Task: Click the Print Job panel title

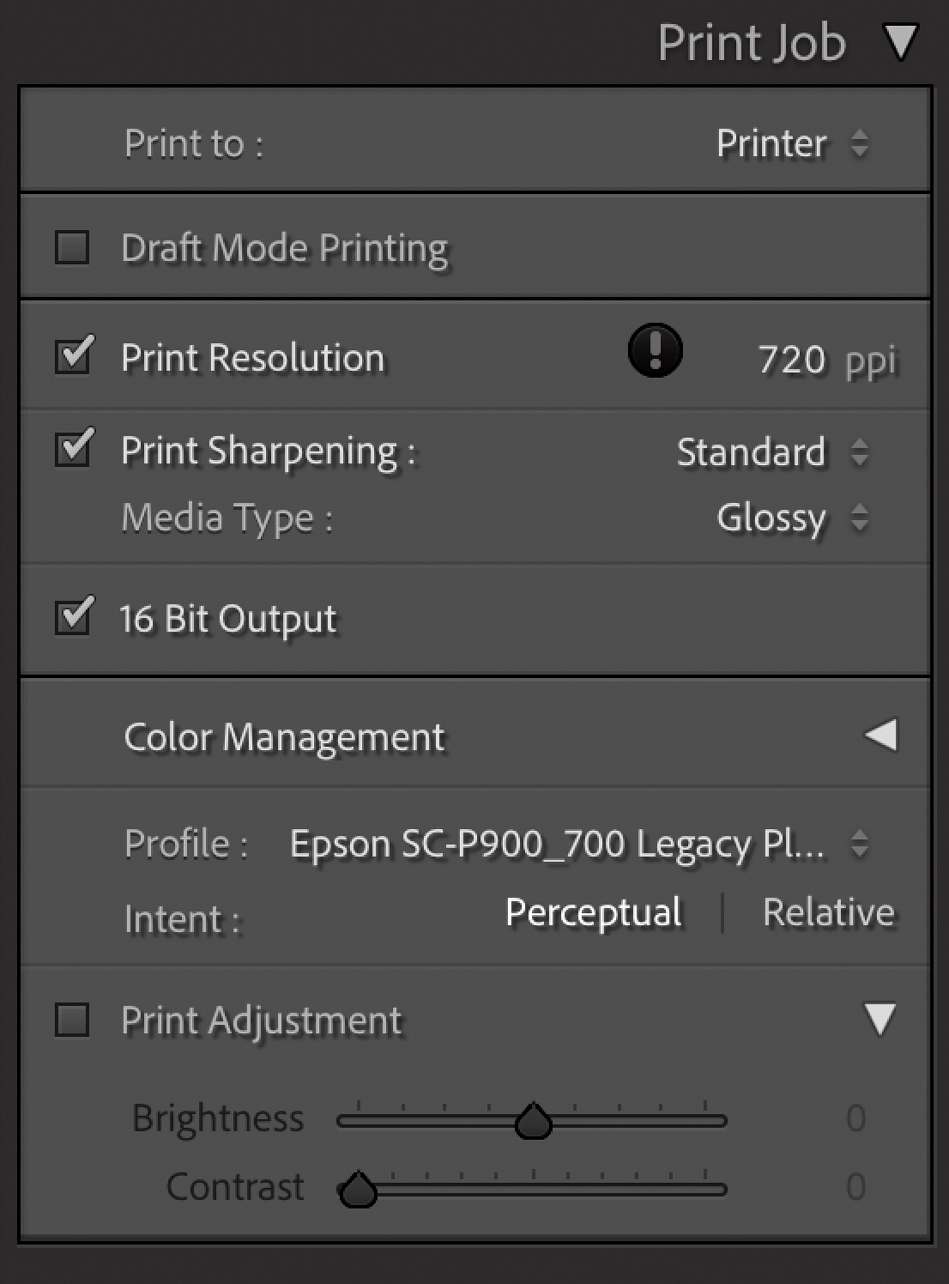Action: pyautogui.click(x=751, y=43)
